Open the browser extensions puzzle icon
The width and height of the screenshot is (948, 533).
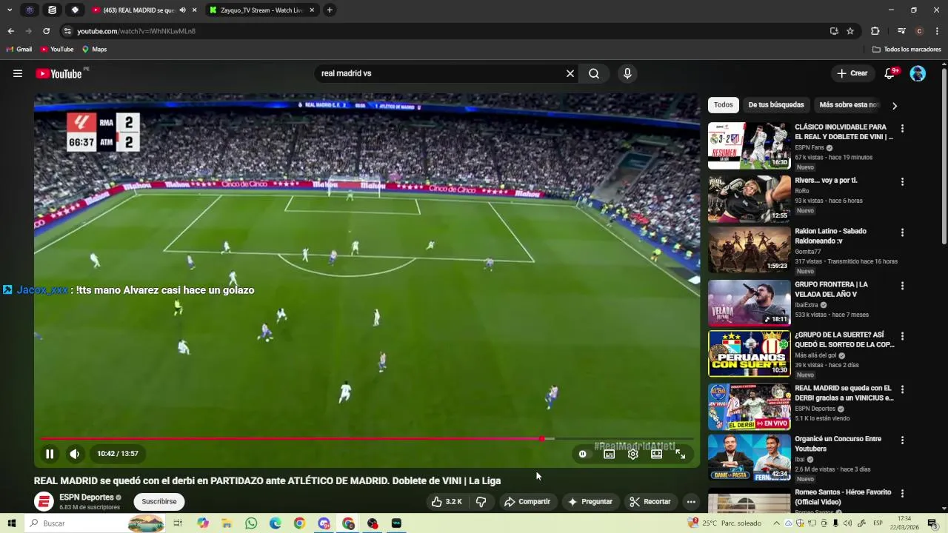(x=875, y=31)
